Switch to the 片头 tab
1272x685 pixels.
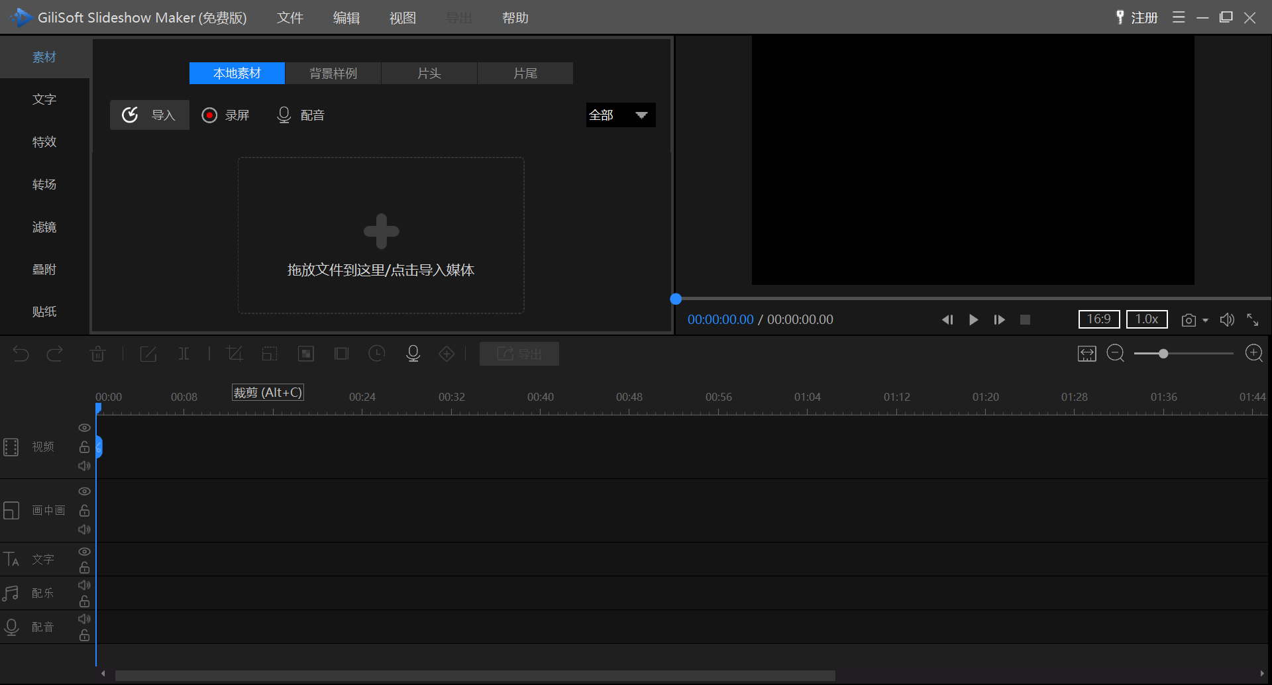point(429,74)
